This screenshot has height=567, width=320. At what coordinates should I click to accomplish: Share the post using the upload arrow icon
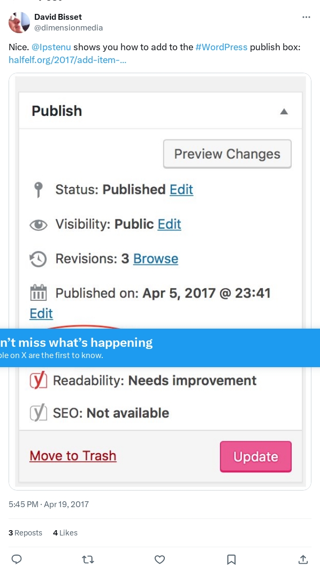[x=303, y=560]
